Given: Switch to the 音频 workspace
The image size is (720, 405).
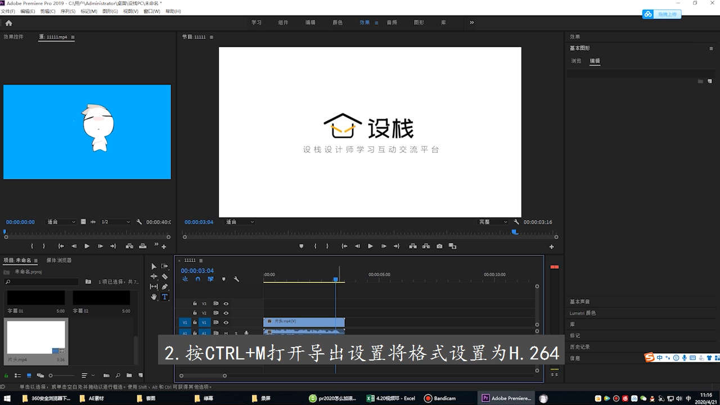Looking at the screenshot, I should (x=391, y=22).
